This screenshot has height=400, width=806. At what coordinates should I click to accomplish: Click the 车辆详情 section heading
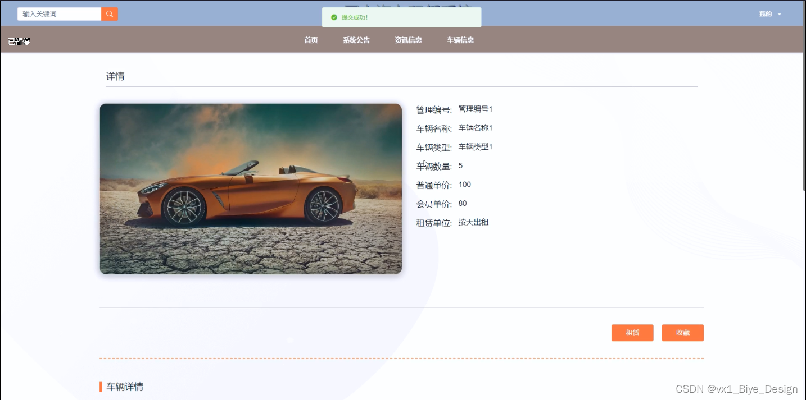[x=125, y=387]
